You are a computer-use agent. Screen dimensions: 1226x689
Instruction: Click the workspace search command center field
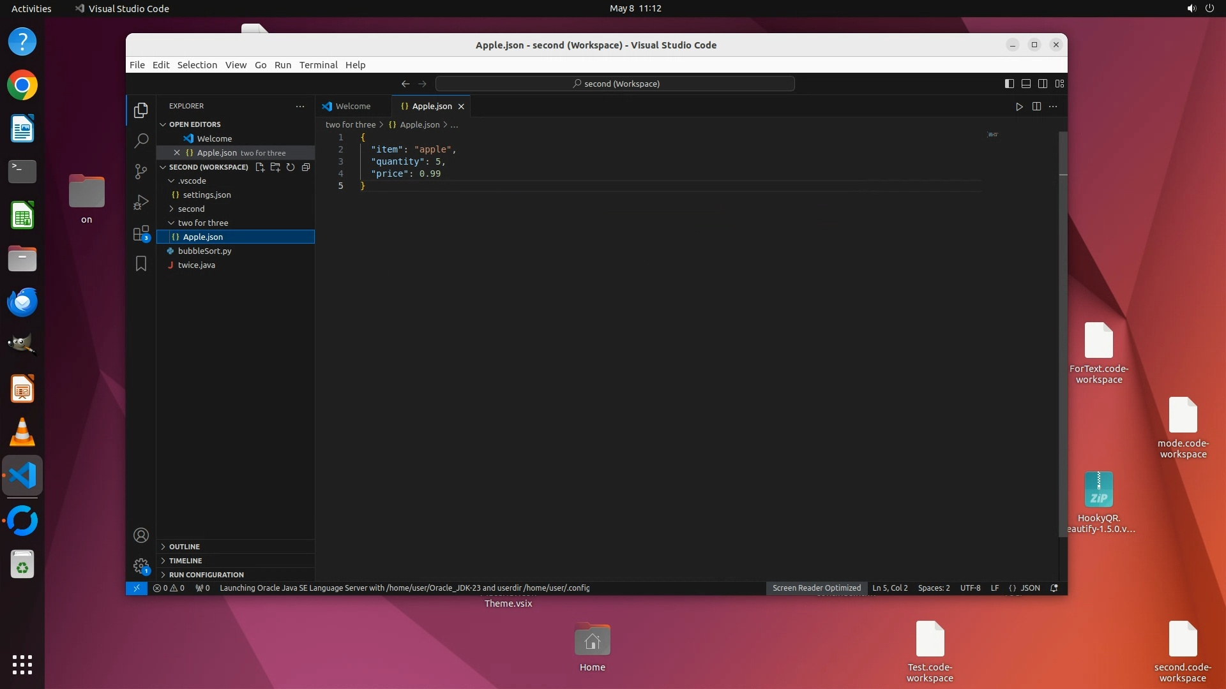click(x=615, y=84)
